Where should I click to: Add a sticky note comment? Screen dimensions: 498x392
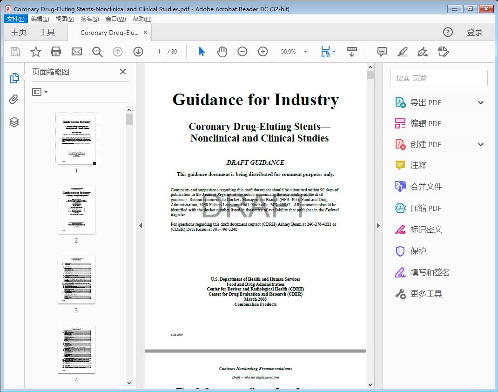[382, 52]
